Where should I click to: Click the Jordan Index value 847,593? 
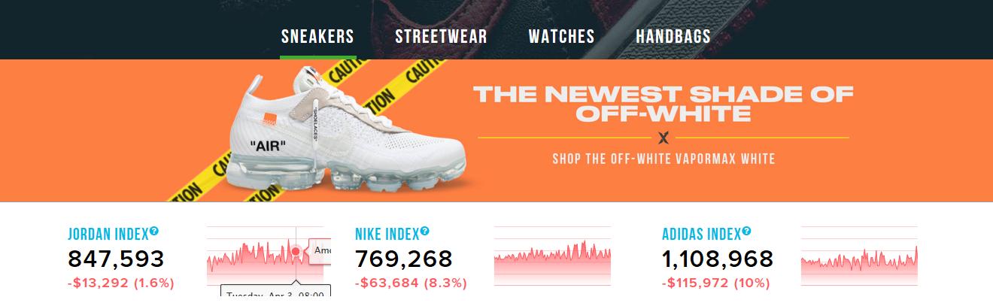point(116,259)
